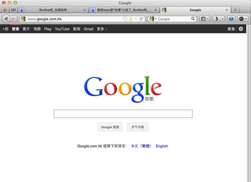Switch to the 傲游mac版 firefox吧 tab

[124, 10]
